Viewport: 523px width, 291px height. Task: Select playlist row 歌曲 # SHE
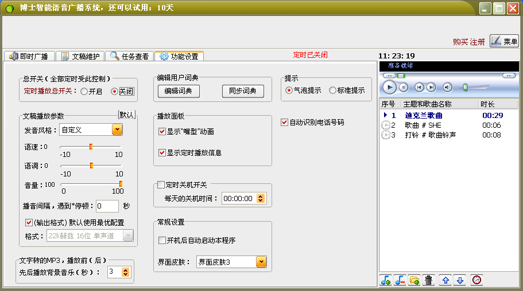coord(449,125)
